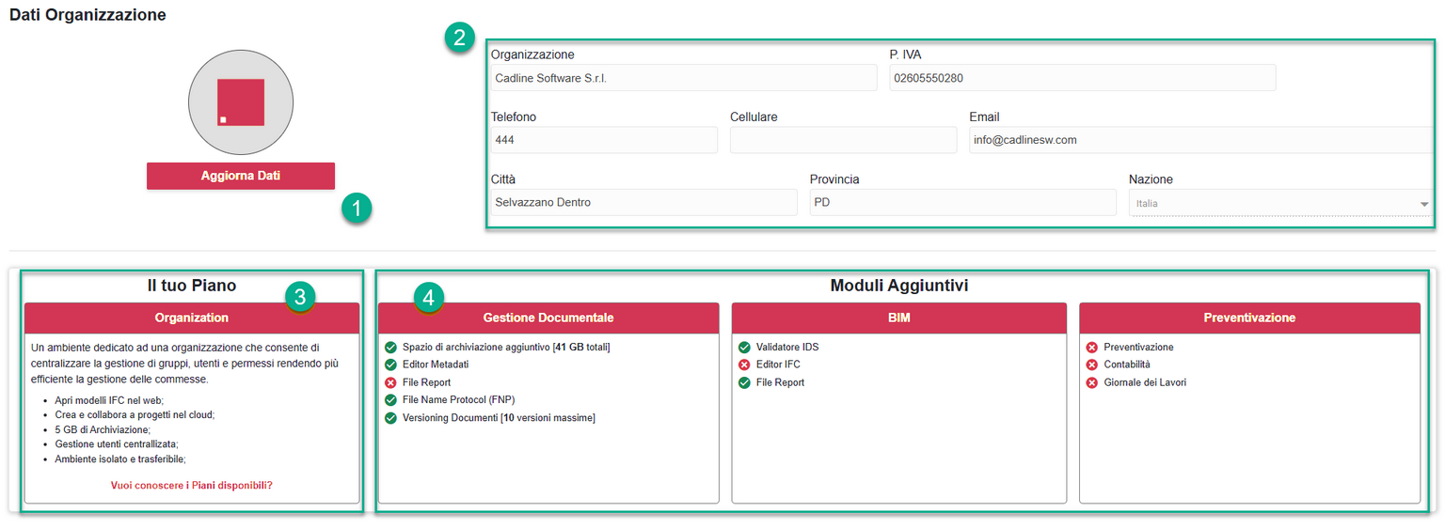Screen dimensions: 1445x528
Task: Focus the P. IVA input field
Action: coord(1082,78)
